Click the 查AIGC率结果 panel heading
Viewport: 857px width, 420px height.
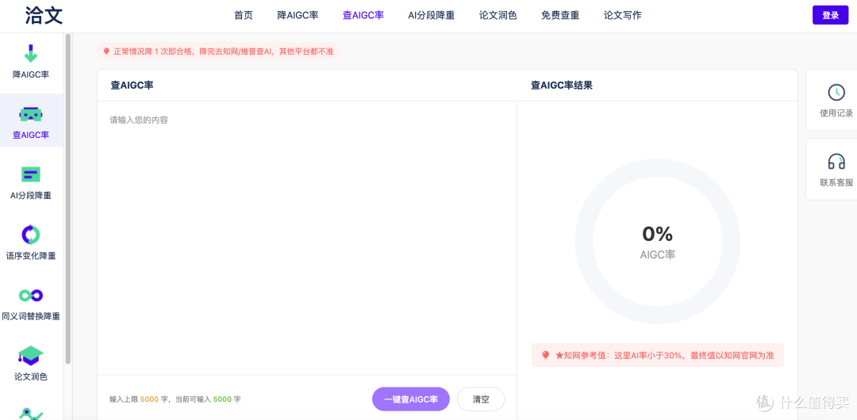click(561, 86)
